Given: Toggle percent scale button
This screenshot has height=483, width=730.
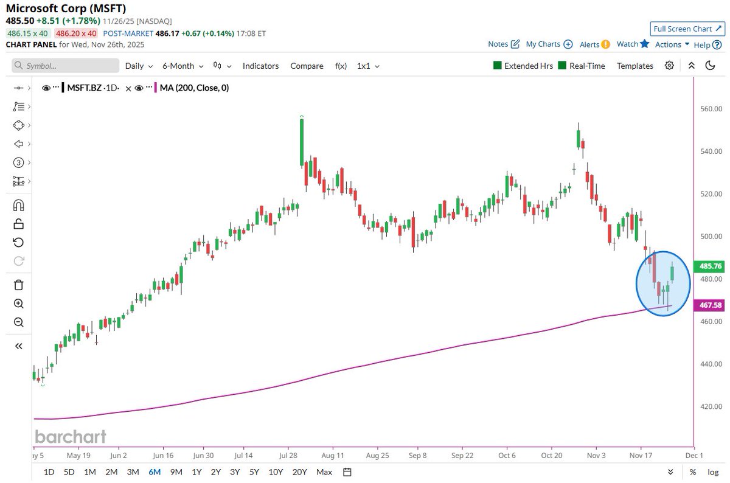Looking at the screenshot, I should [693, 472].
